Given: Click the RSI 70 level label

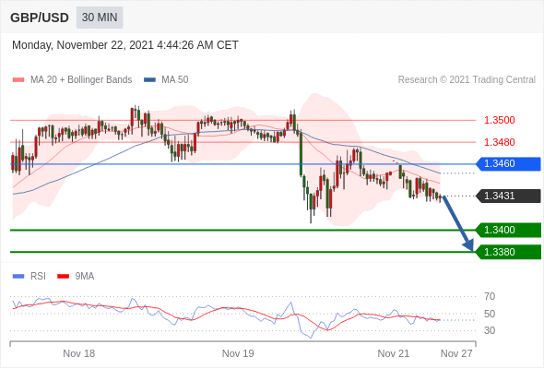Looking at the screenshot, I should (490, 297).
